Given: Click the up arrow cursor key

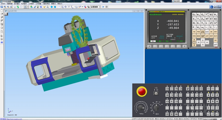Looking at the screenshot, I should (x=203, y=40).
